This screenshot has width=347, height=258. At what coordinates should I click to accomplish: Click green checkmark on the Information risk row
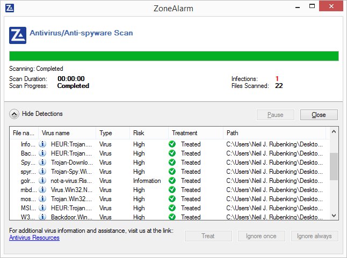[x=172, y=181]
